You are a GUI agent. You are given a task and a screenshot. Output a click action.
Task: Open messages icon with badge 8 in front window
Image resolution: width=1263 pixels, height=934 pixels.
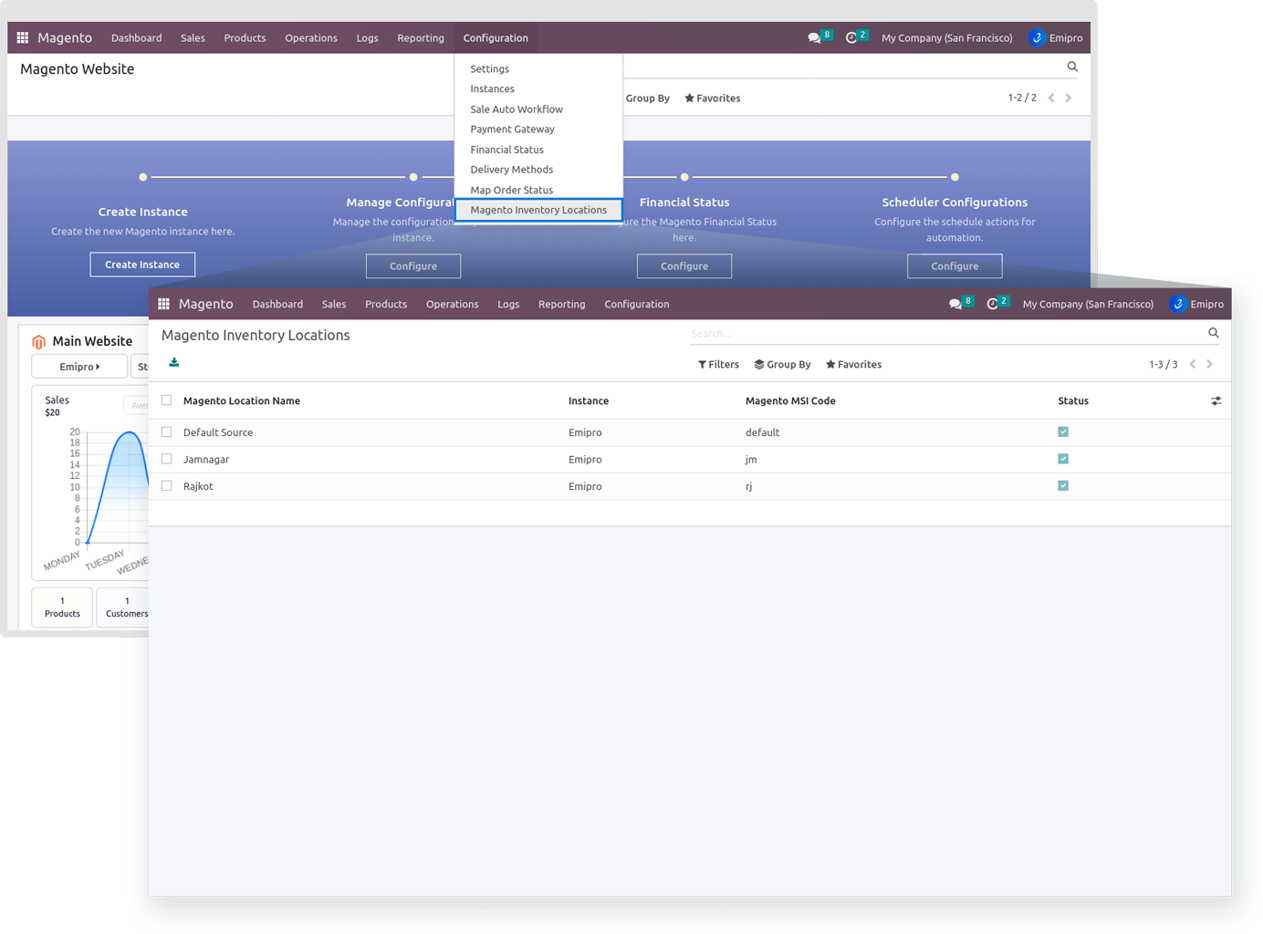[955, 304]
